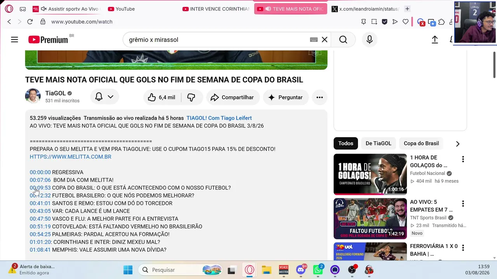Select the Copa do Brasil filter chip
This screenshot has height=279, width=497.
pos(421,143)
